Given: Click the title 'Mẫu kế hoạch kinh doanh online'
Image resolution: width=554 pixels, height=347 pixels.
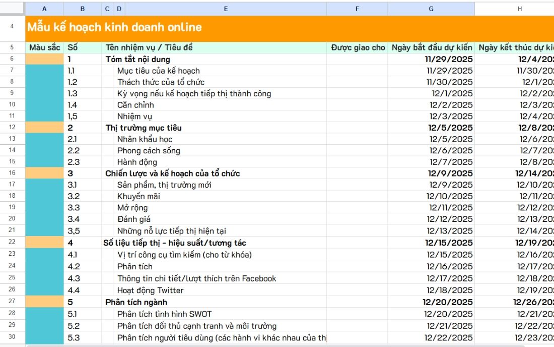Looking at the screenshot, I should click(114, 27).
